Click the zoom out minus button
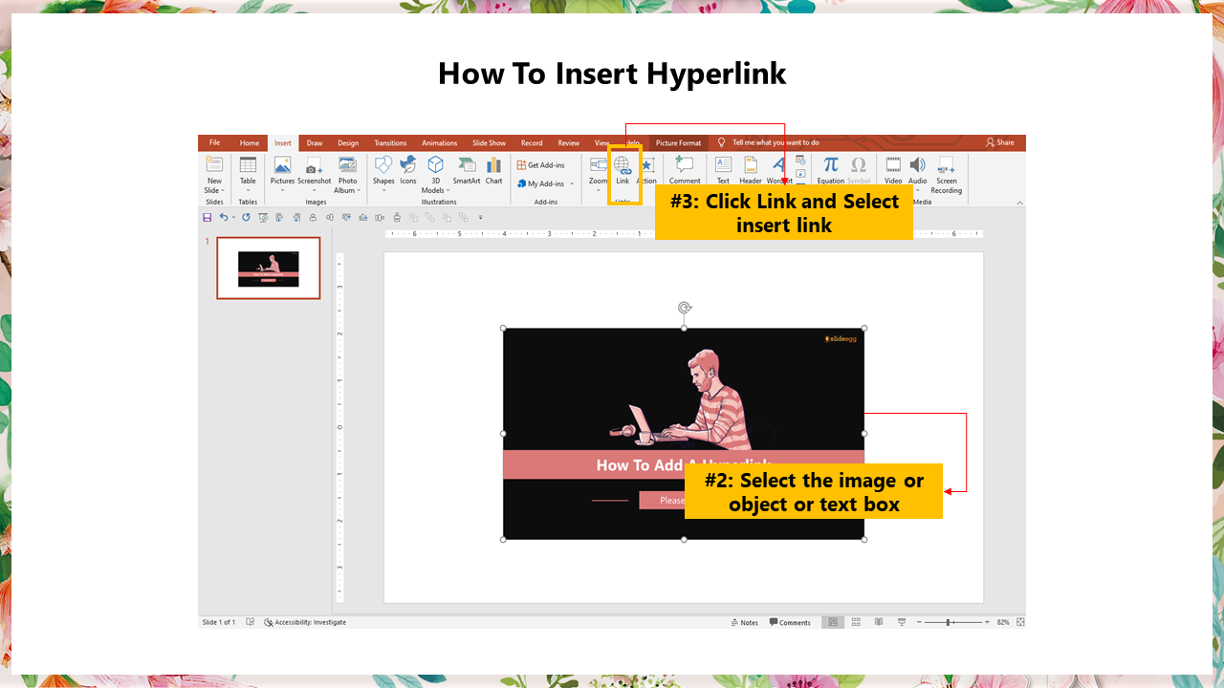The image size is (1224, 688). coord(919,622)
